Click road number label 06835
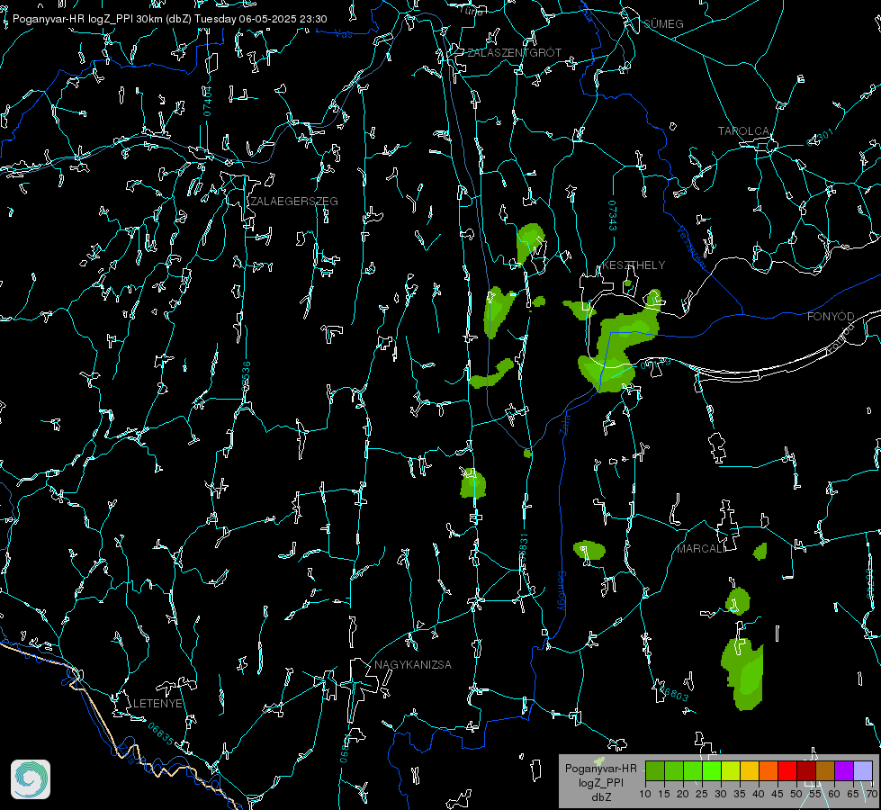Screen dimensions: 881x810 click(x=161, y=733)
